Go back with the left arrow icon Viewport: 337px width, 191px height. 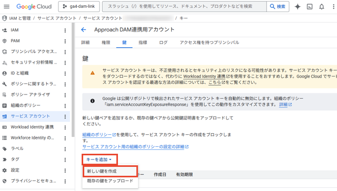84,29
